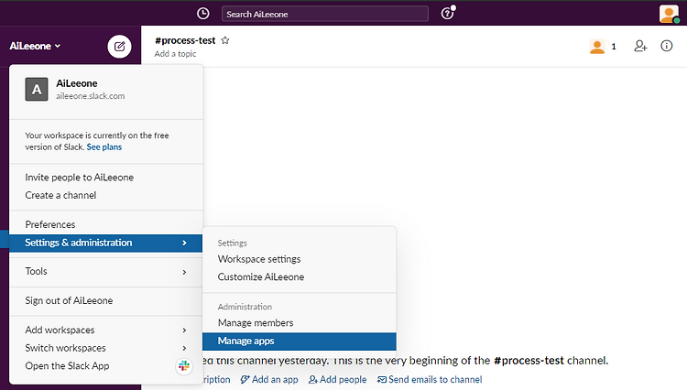687x390 pixels.
Task: Open channel details info icon
Action: click(x=667, y=46)
